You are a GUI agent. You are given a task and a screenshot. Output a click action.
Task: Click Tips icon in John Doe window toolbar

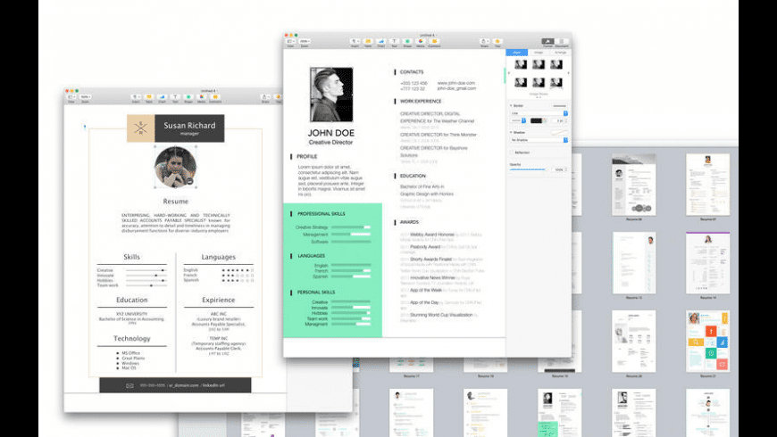coord(497,42)
